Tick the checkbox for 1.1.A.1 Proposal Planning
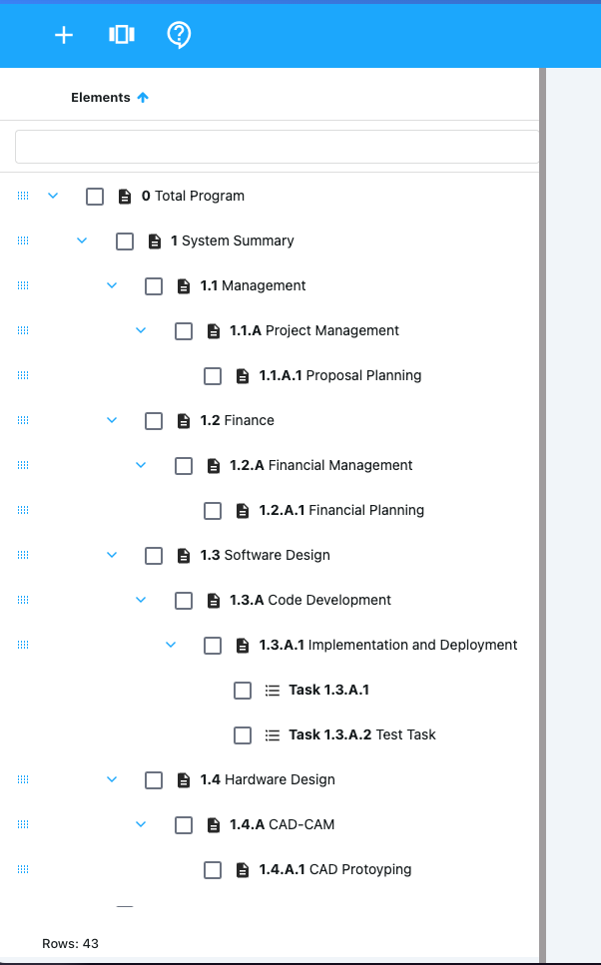601x965 pixels. 213,376
